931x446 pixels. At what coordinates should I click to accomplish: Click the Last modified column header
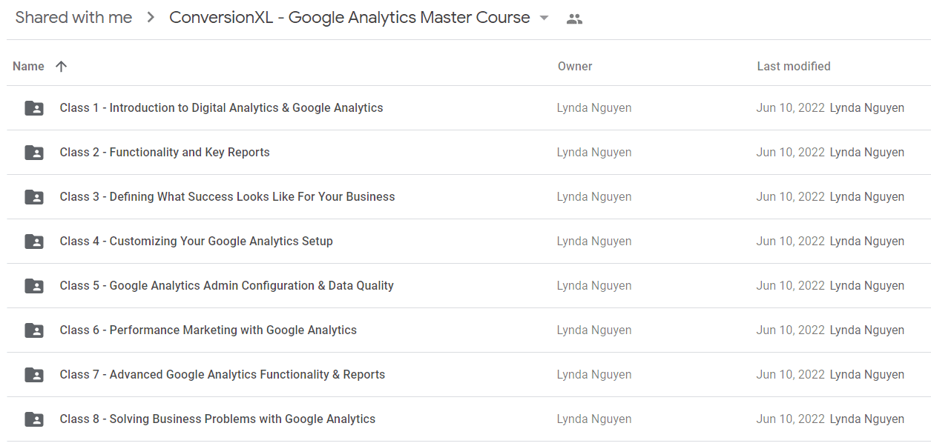coord(794,66)
